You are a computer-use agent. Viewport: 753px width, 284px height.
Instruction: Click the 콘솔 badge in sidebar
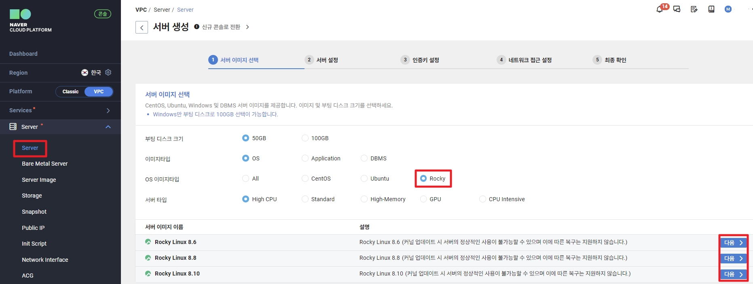103,14
